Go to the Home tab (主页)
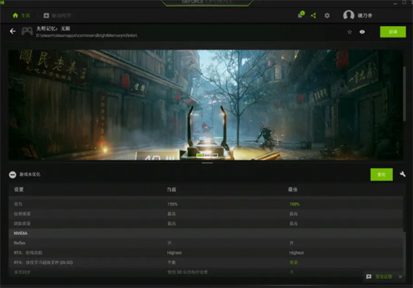The width and height of the screenshot is (413, 288). (x=21, y=16)
